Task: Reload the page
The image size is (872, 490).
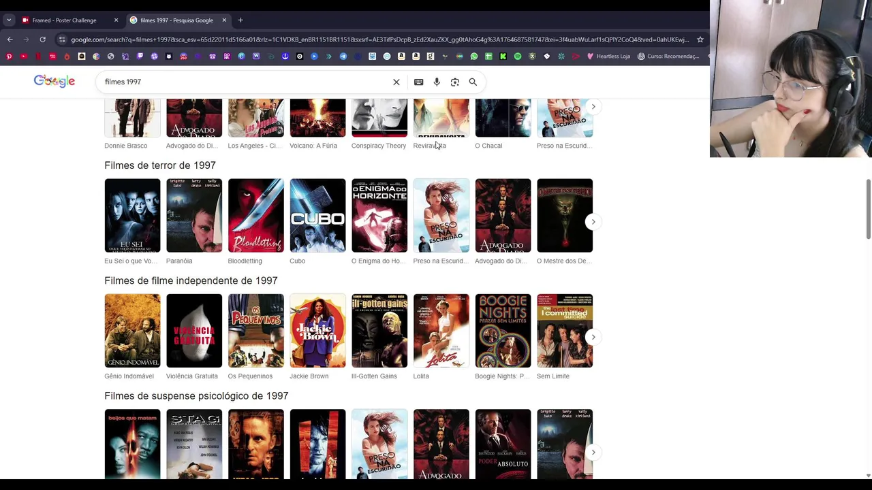Action: (42, 39)
